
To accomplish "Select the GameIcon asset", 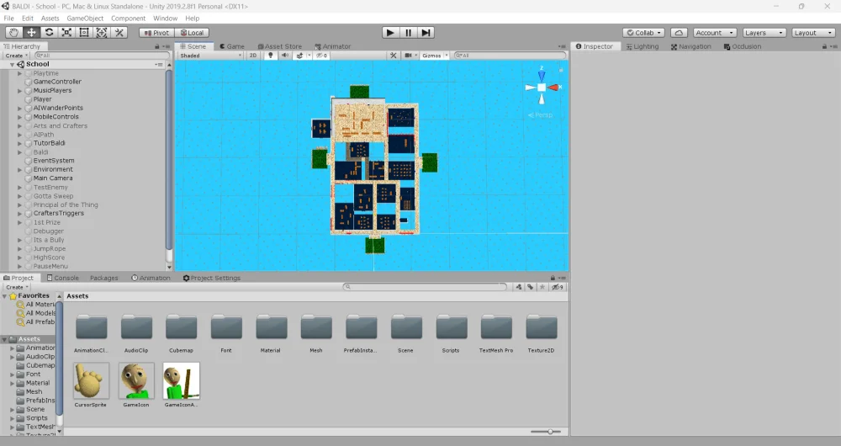I will 136,381.
